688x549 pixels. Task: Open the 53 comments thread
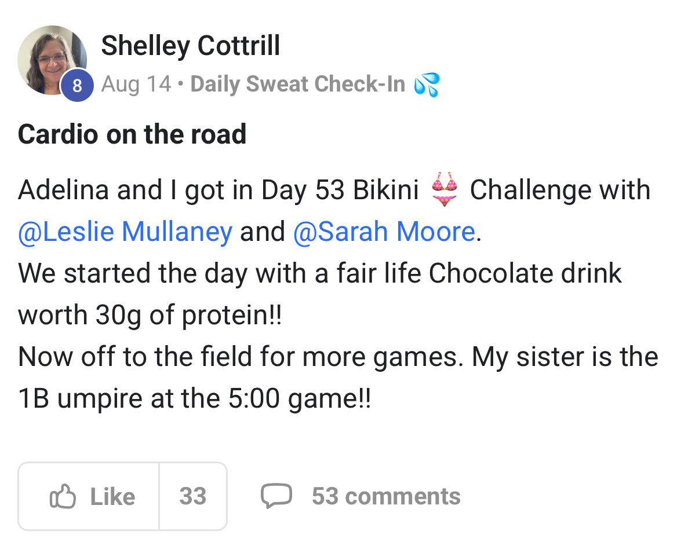tap(386, 496)
